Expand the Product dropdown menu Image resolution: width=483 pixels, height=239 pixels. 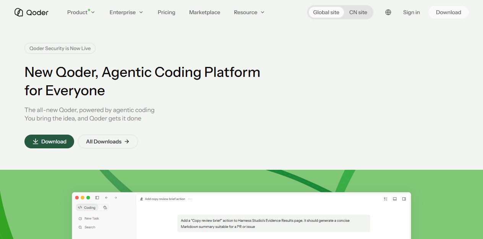click(81, 12)
